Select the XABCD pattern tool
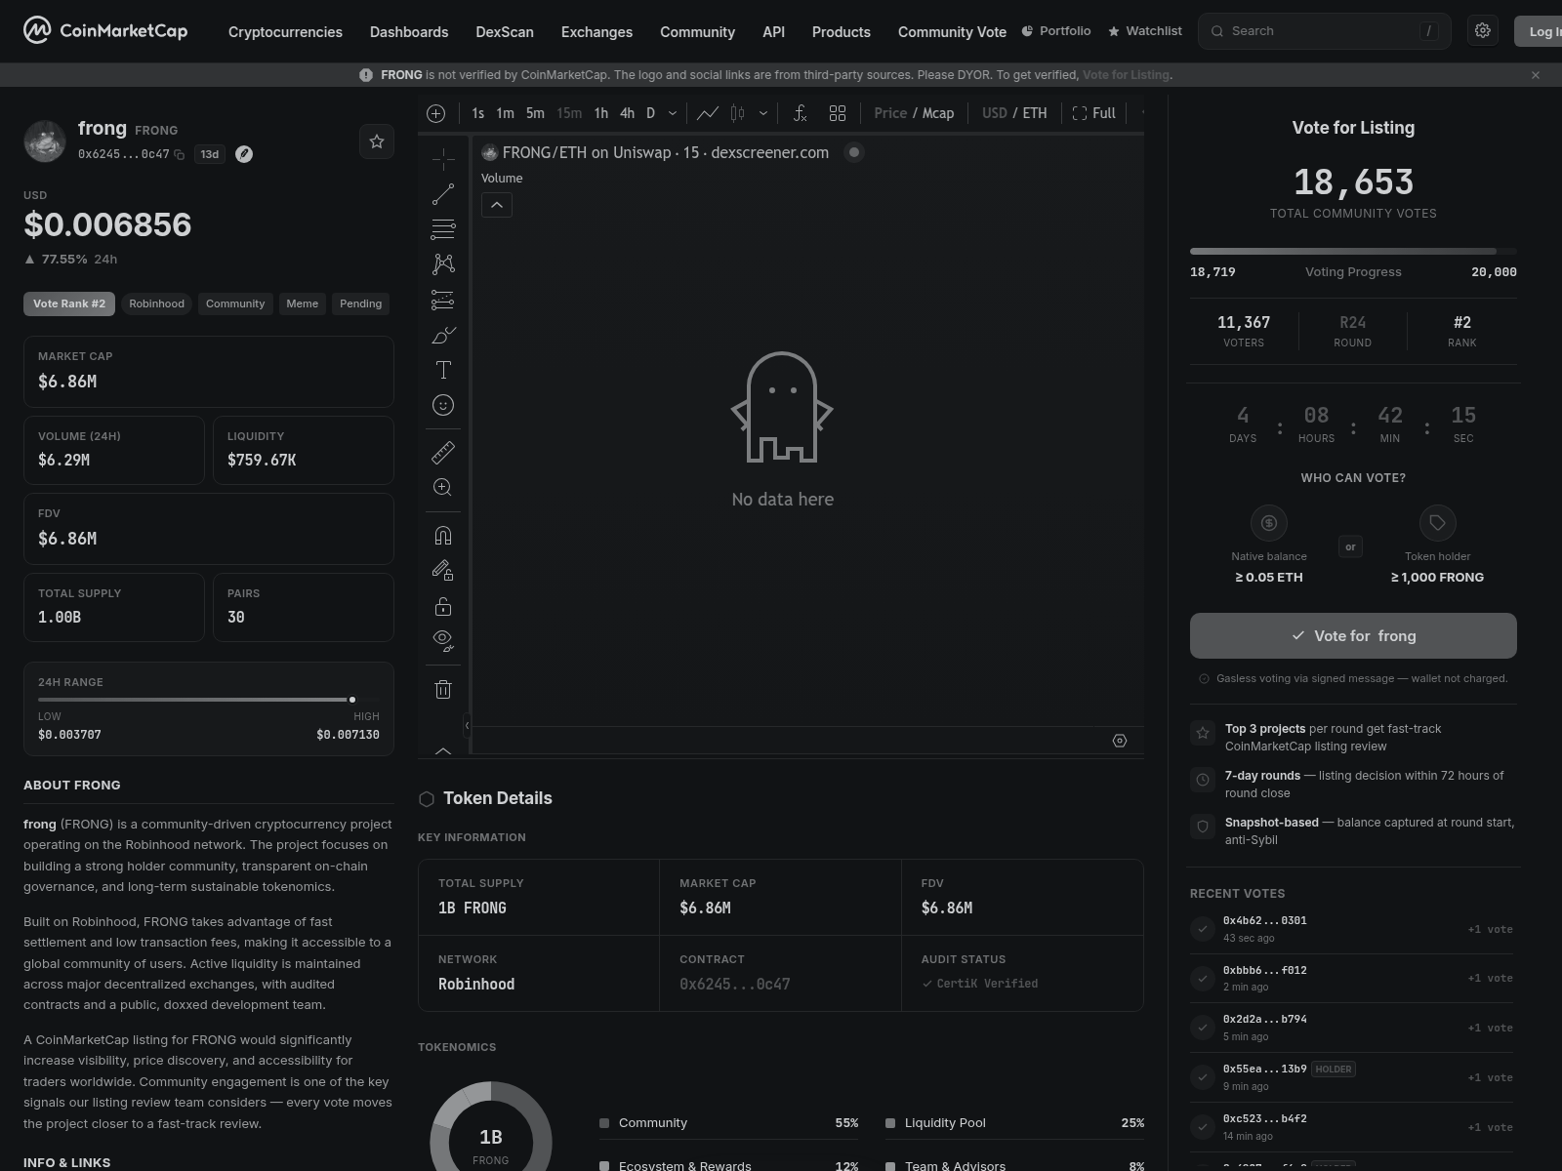Screen dimensions: 1562x1171 (443, 263)
